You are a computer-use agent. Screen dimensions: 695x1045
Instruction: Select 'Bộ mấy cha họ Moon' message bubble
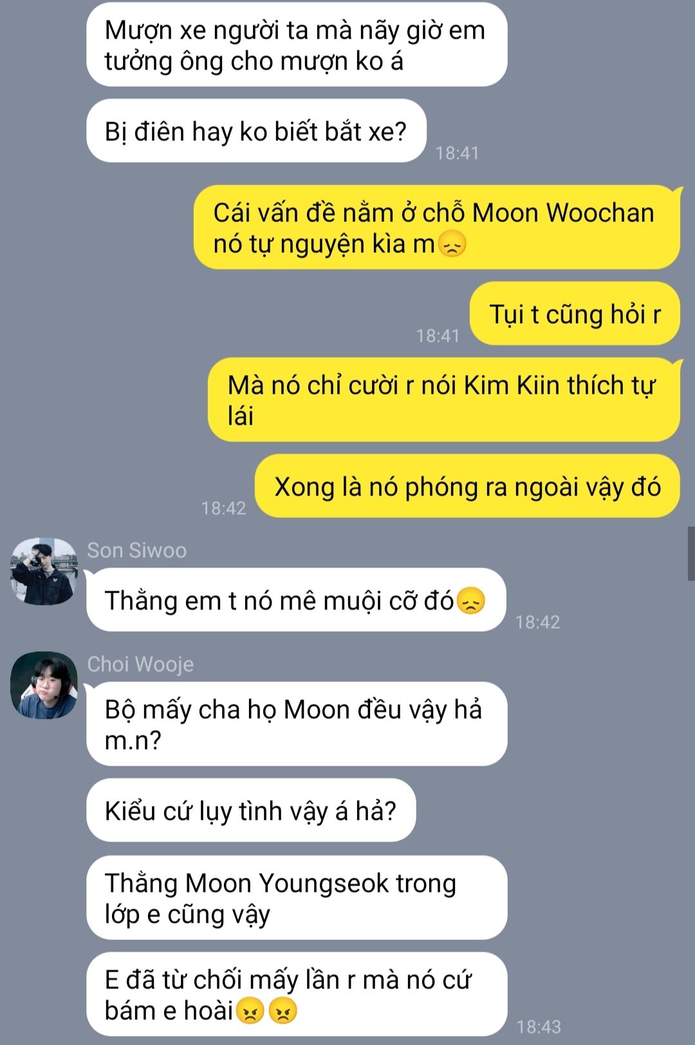297,724
